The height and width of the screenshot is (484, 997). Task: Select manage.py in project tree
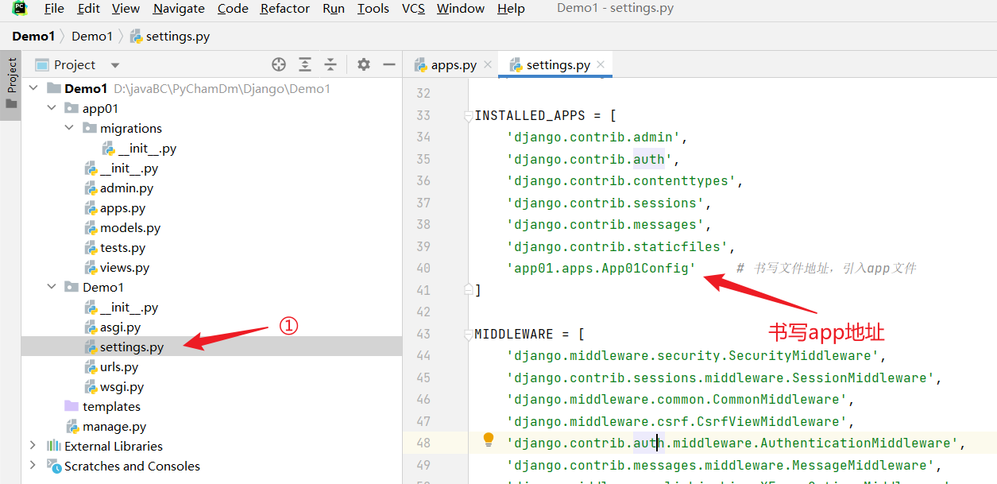(x=106, y=426)
